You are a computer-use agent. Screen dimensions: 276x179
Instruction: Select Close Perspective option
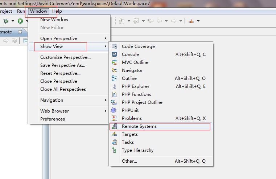click(69, 81)
